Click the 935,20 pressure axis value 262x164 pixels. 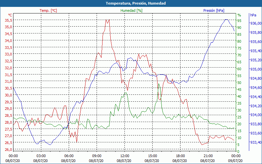(x=256, y=60)
